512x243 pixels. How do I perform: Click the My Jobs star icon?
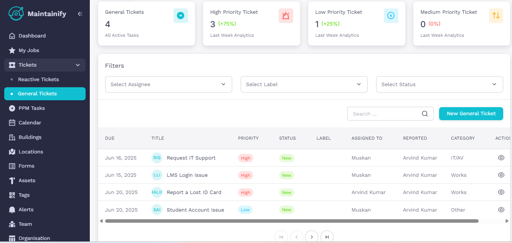click(x=12, y=51)
